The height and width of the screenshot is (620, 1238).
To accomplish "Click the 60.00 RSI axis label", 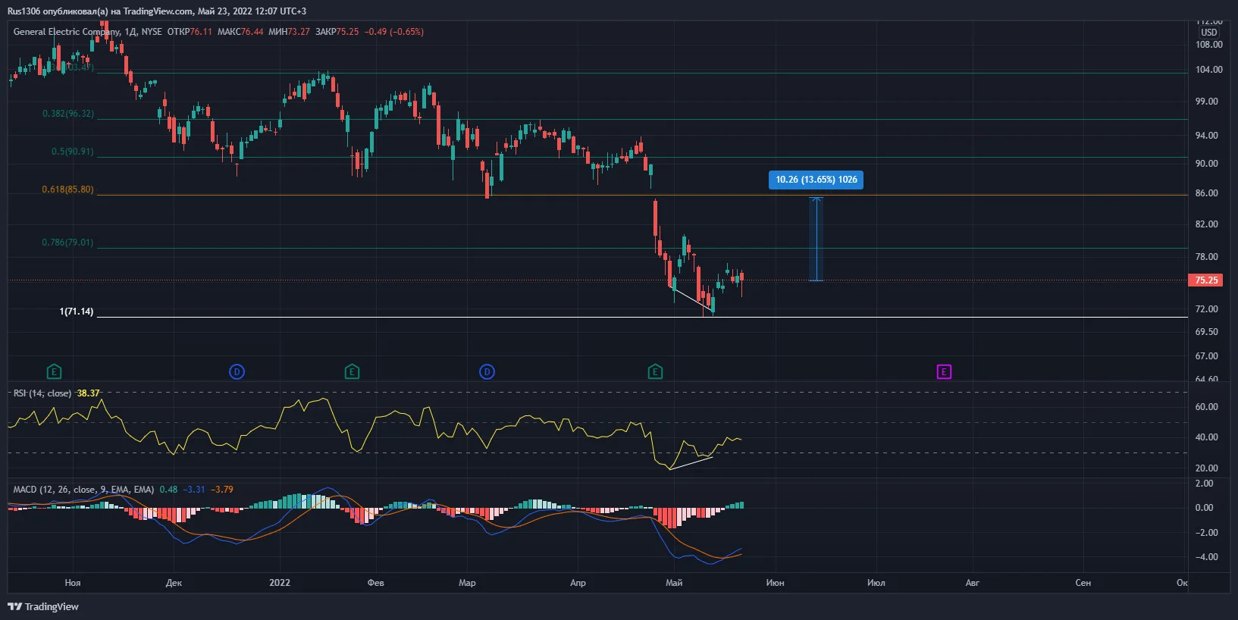I will tap(1207, 407).
